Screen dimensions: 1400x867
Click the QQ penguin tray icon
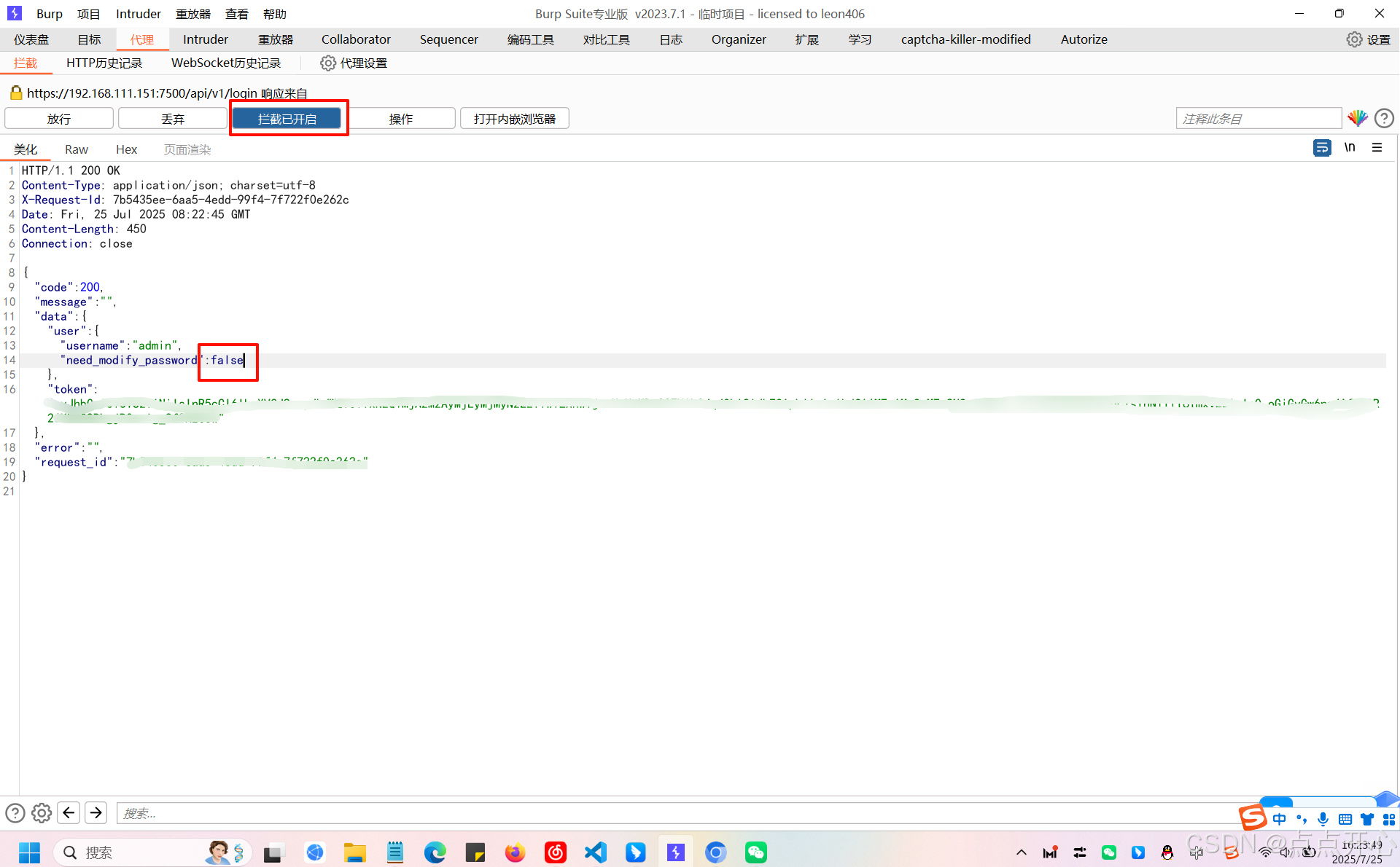[x=1167, y=852]
